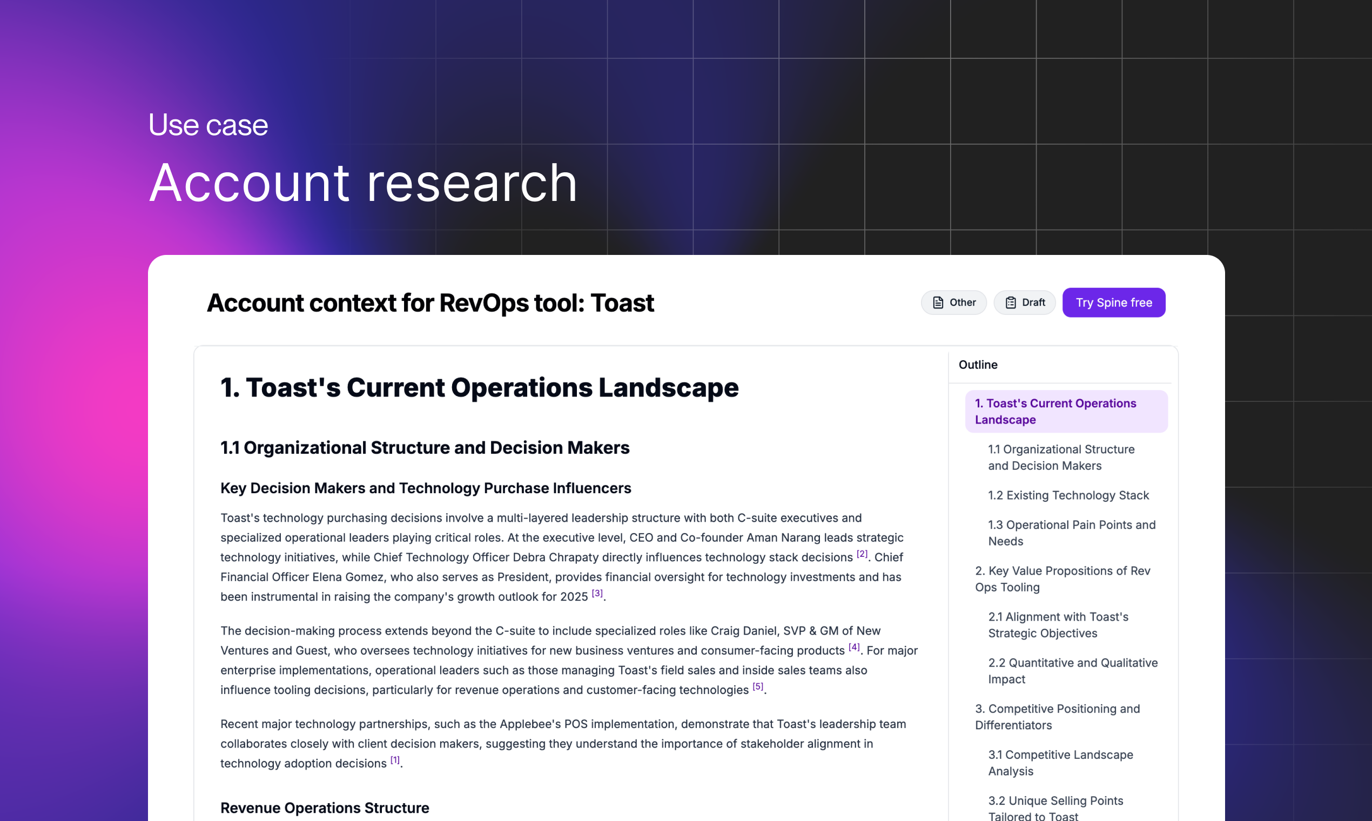Click heading 1. Toast's Current Operations Landscape

pyautogui.click(x=479, y=388)
